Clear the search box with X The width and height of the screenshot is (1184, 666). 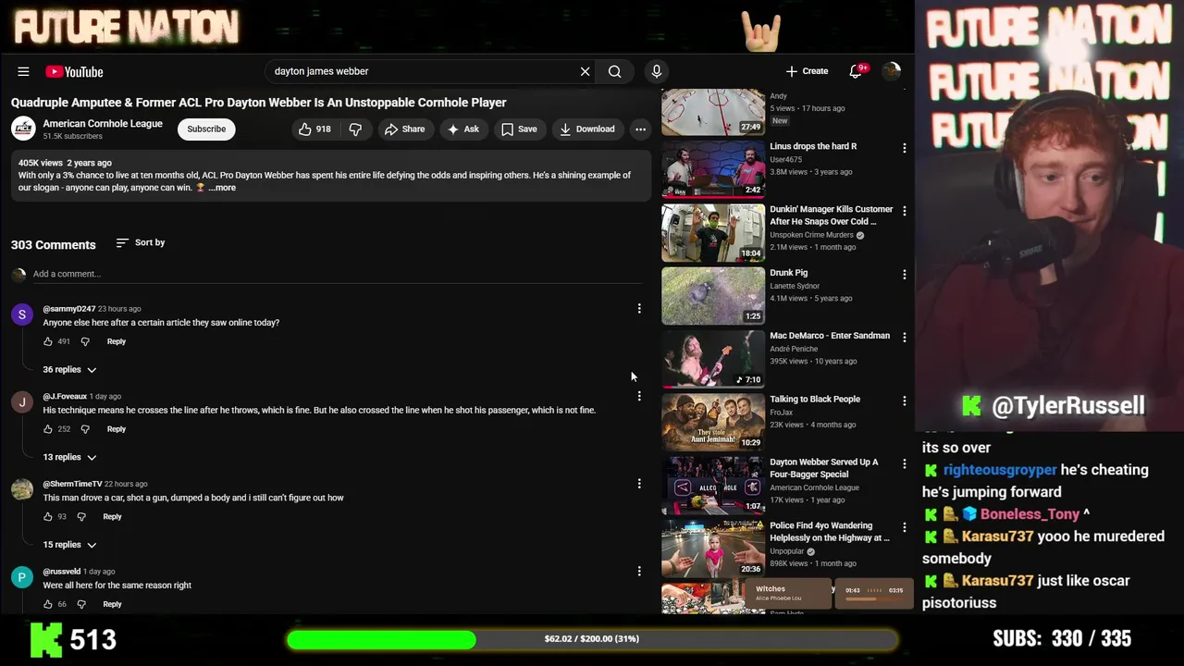tap(585, 71)
